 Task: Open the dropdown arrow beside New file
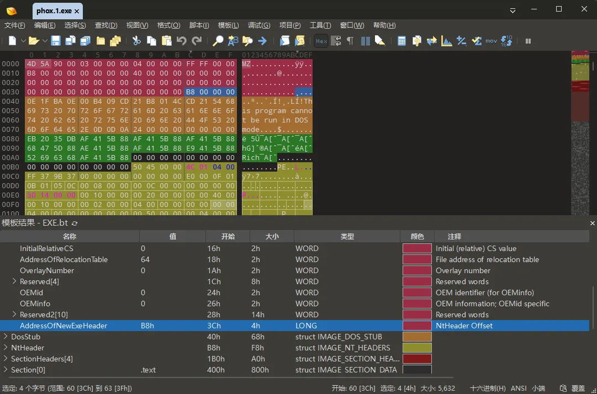[23, 41]
